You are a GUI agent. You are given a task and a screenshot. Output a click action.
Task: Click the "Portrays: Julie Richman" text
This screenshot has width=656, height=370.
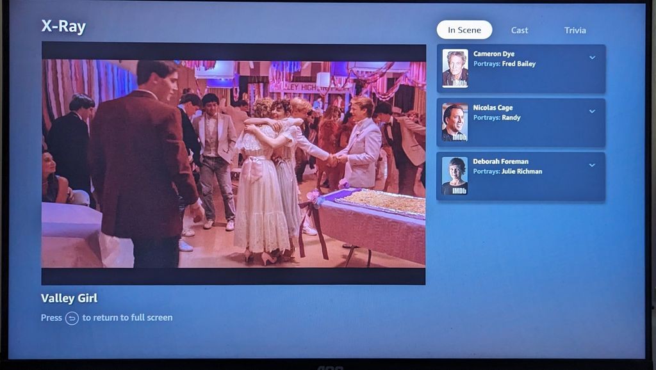[x=508, y=172]
